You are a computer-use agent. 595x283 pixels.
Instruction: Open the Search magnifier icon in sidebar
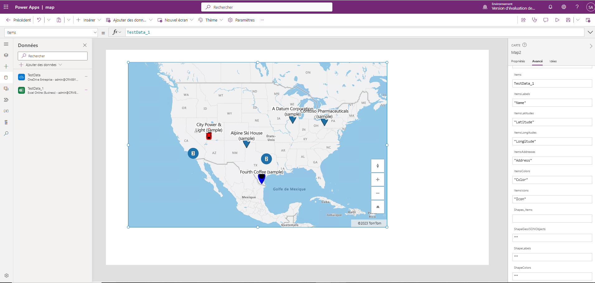[6, 134]
